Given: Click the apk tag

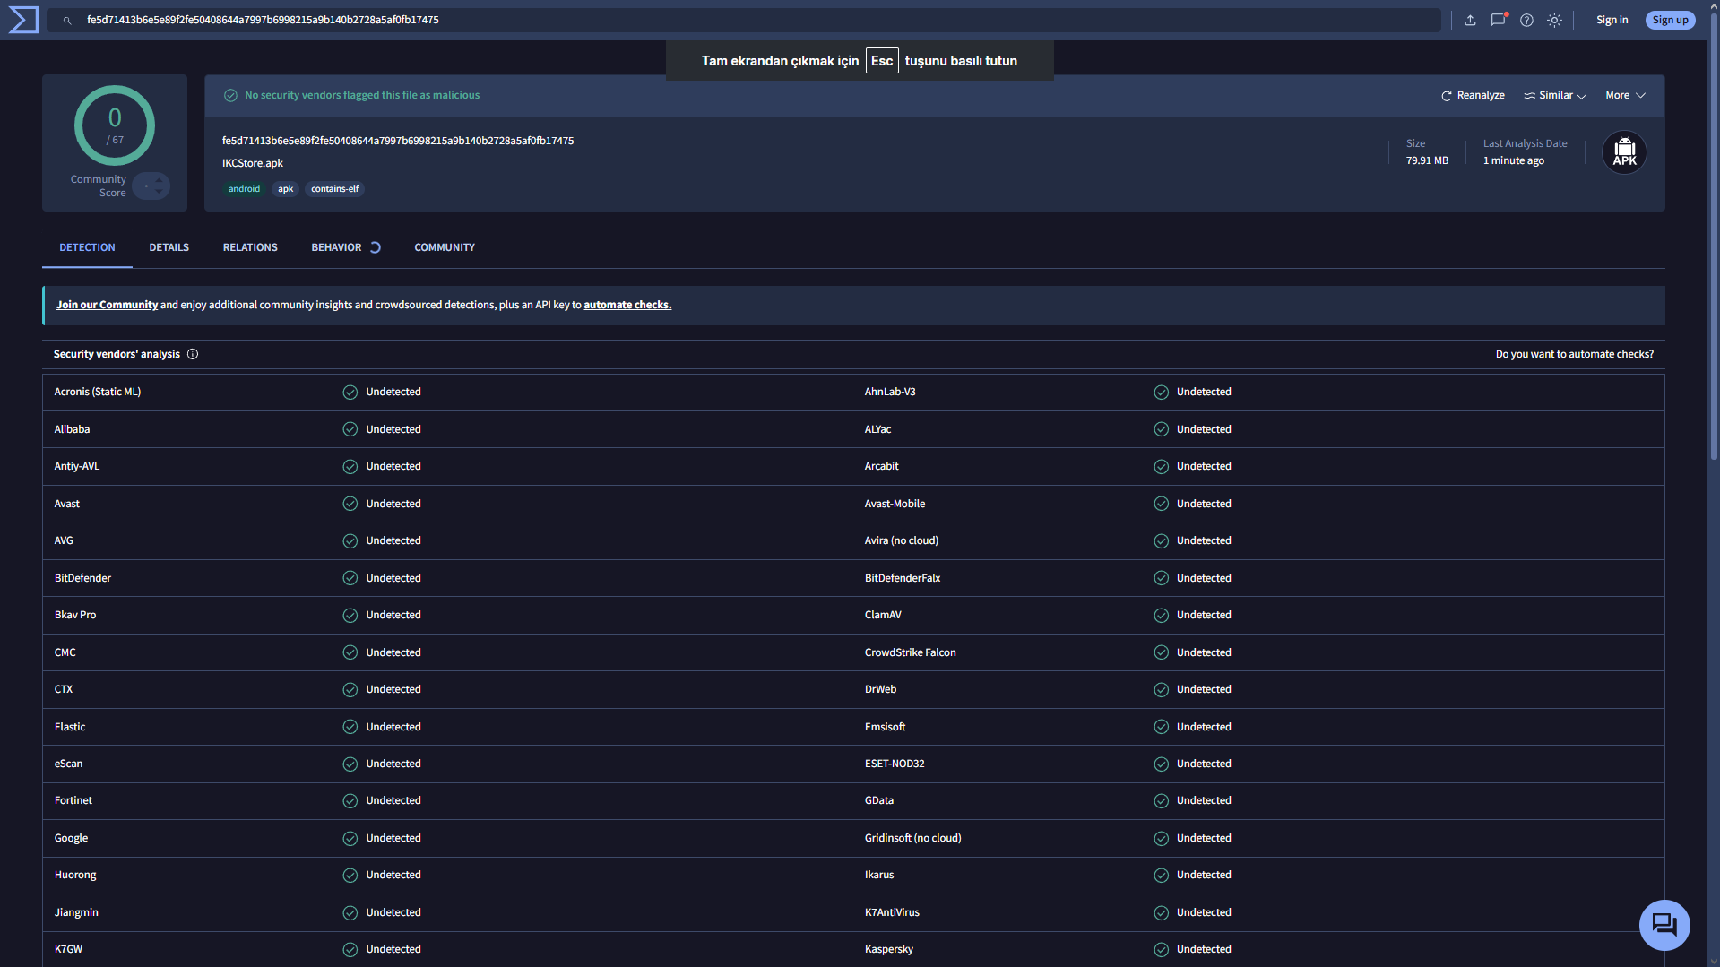Looking at the screenshot, I should click(x=285, y=189).
